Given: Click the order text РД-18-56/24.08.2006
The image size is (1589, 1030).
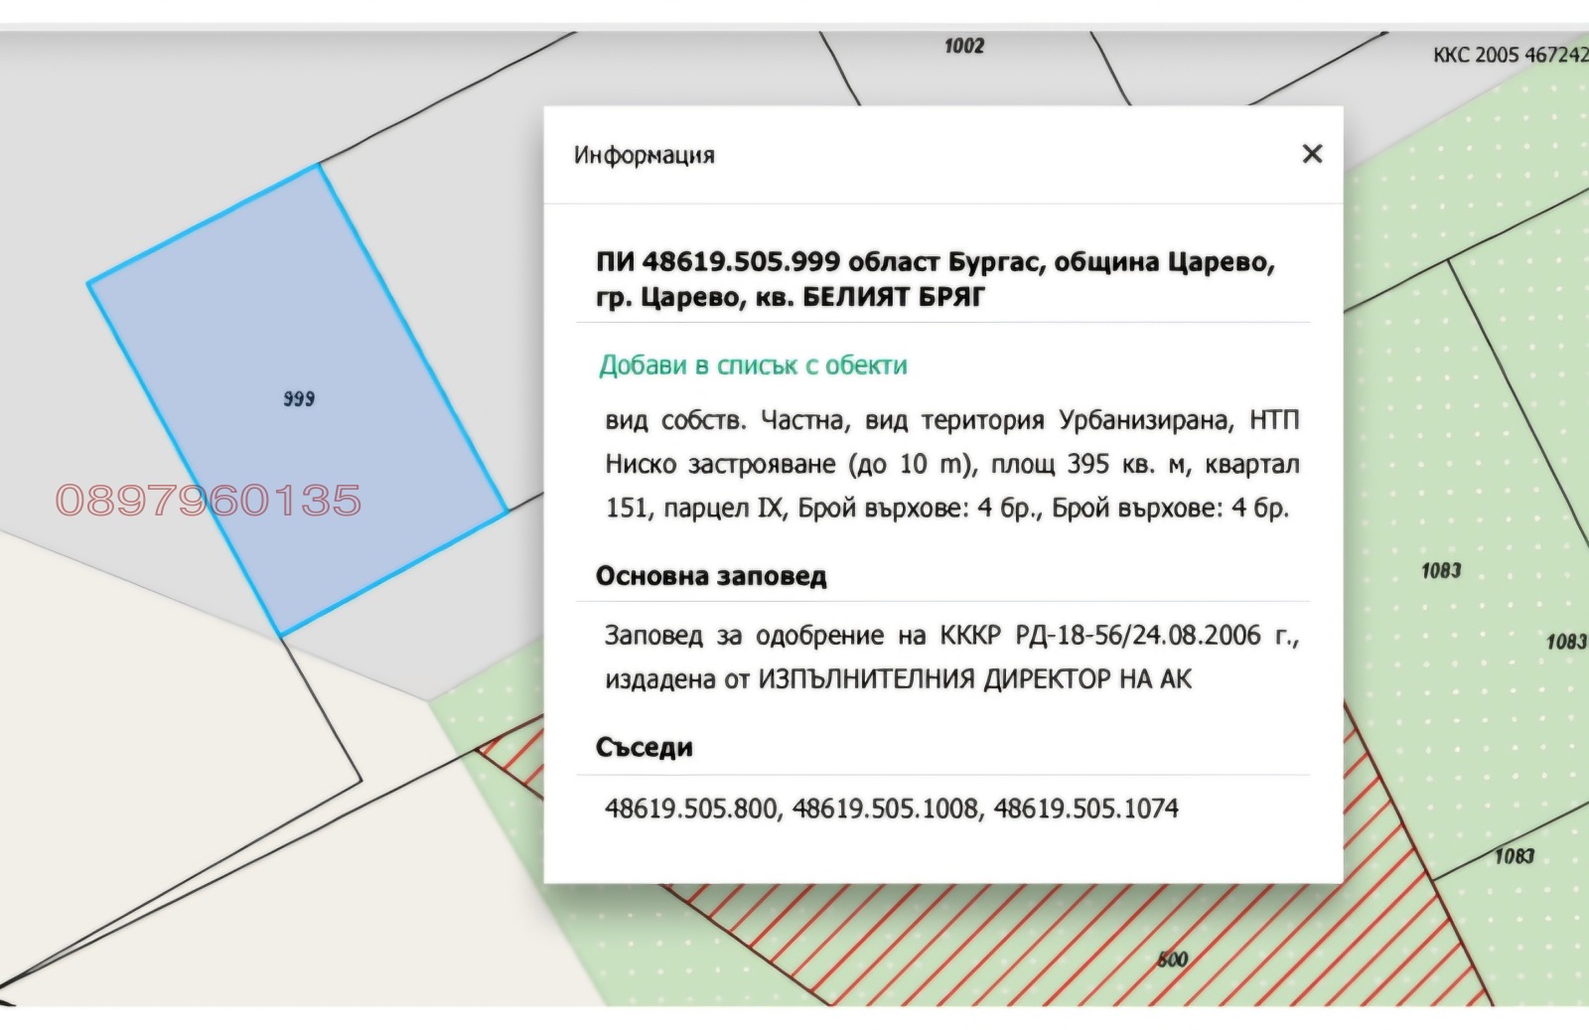Looking at the screenshot, I should click(1138, 635).
